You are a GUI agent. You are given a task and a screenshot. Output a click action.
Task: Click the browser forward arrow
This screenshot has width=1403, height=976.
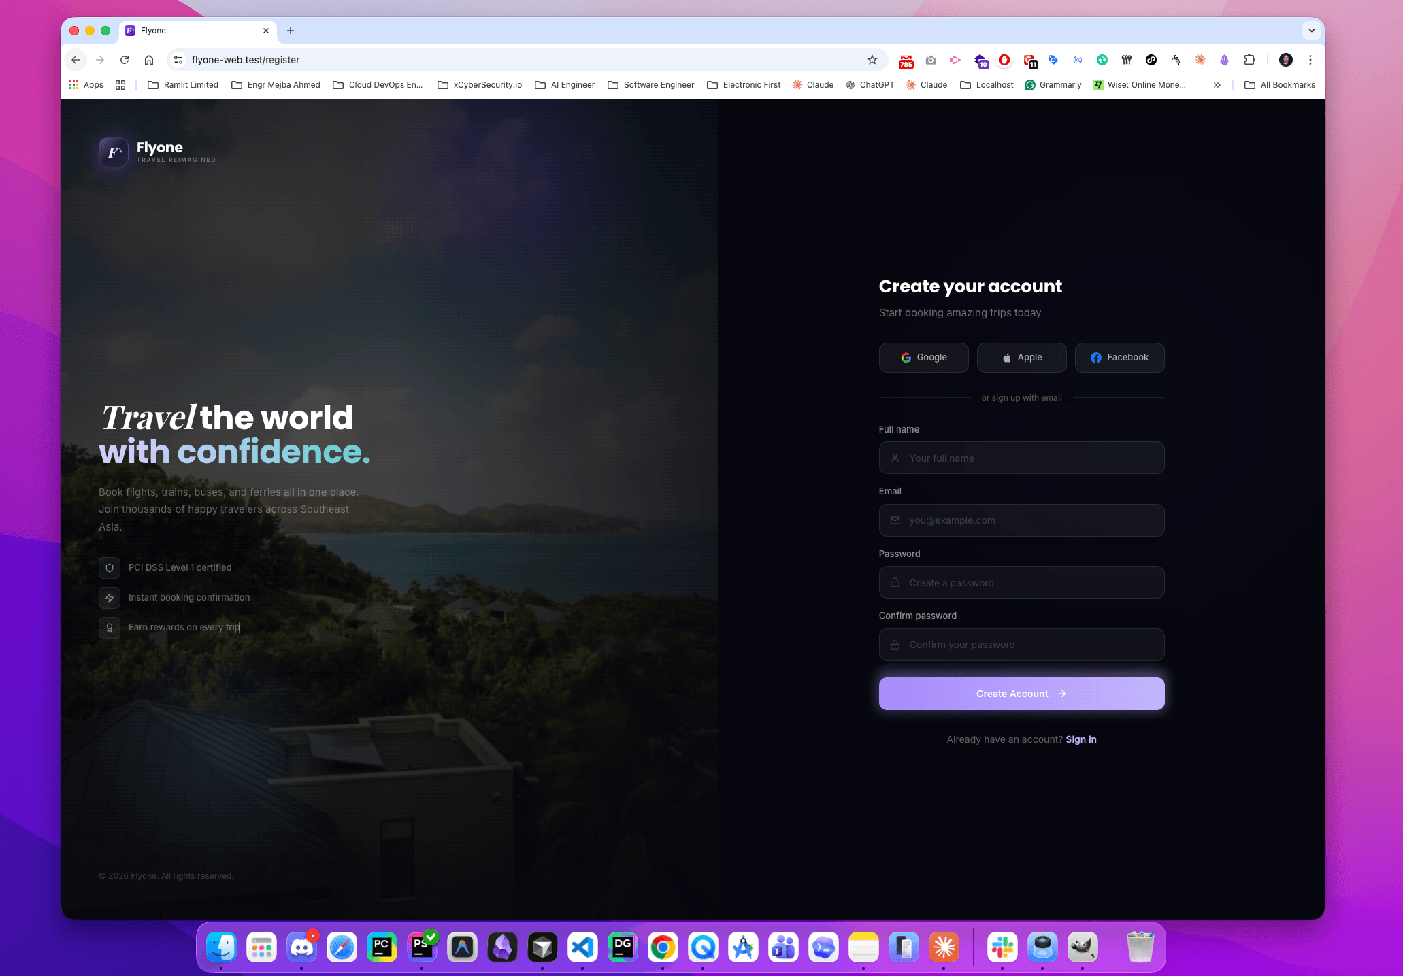(x=100, y=60)
